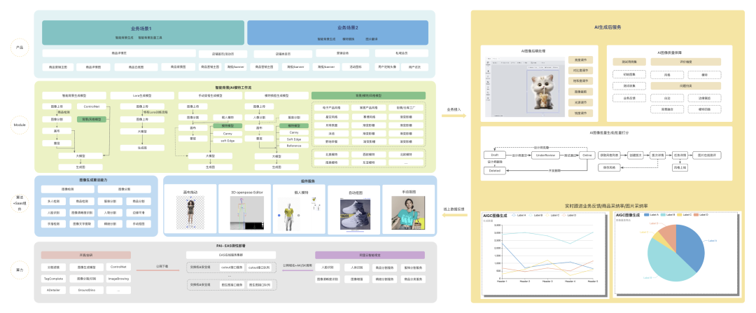This screenshot has height=313, width=756.
Task: Click the purple 阿里云智能视觉 header bar
Action: coord(370,255)
